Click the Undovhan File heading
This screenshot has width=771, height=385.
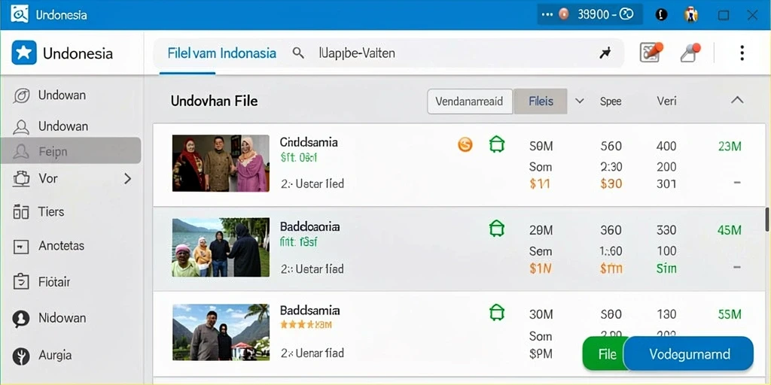[x=215, y=102]
